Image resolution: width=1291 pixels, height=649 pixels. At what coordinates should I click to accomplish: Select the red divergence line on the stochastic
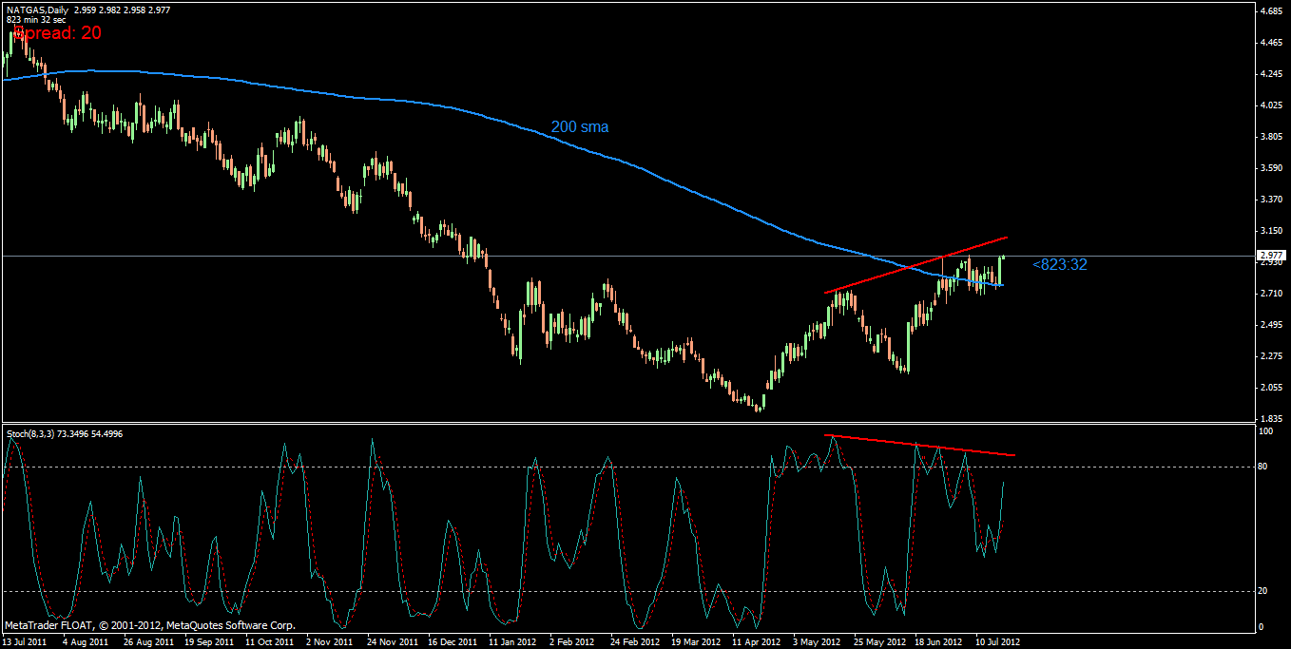coord(922,445)
